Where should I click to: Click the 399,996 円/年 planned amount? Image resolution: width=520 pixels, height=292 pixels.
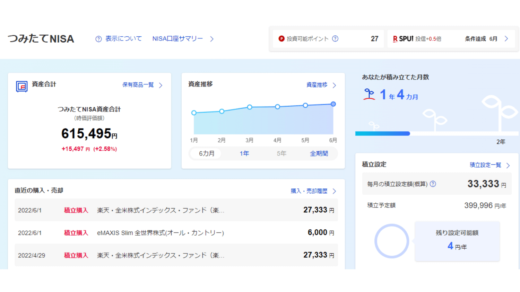[485, 206]
